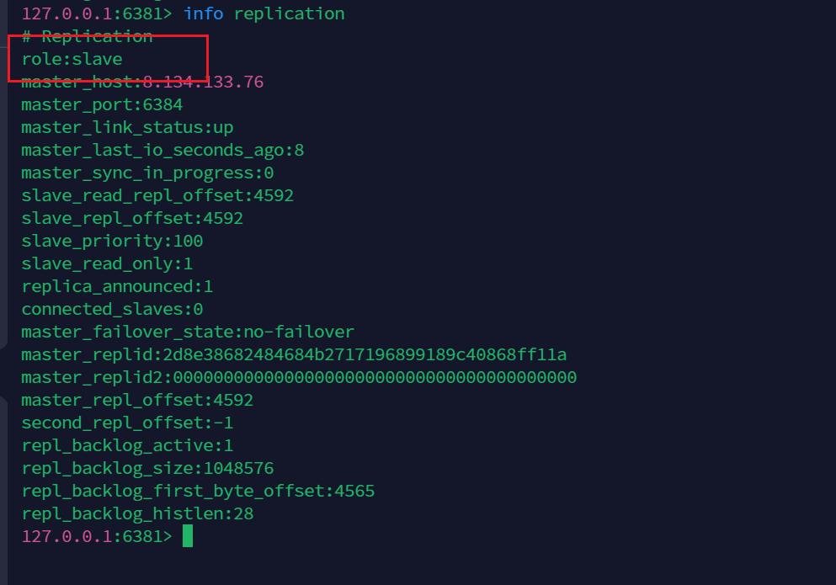
Task: Click the replica_announced:1 line
Action: tap(117, 286)
